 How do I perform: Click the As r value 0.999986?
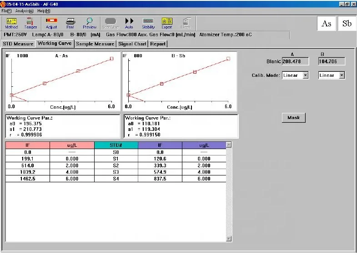pos(31,135)
